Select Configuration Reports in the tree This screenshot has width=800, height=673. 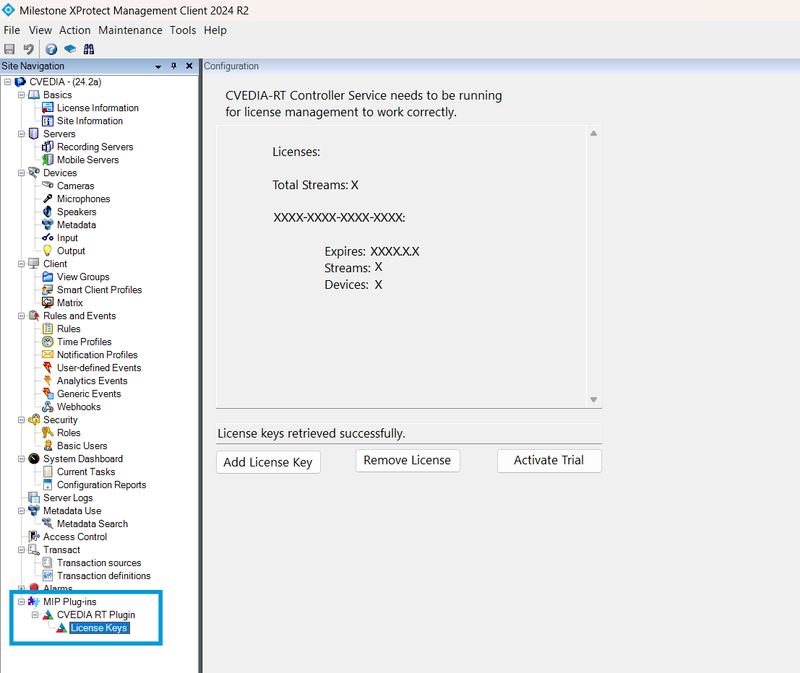(x=101, y=485)
